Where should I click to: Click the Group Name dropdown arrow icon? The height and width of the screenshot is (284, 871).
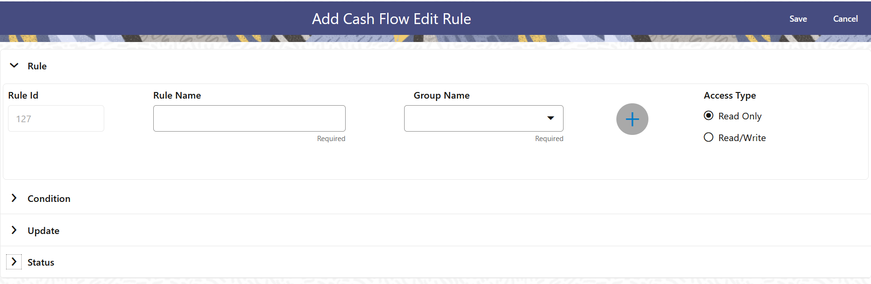tap(550, 118)
